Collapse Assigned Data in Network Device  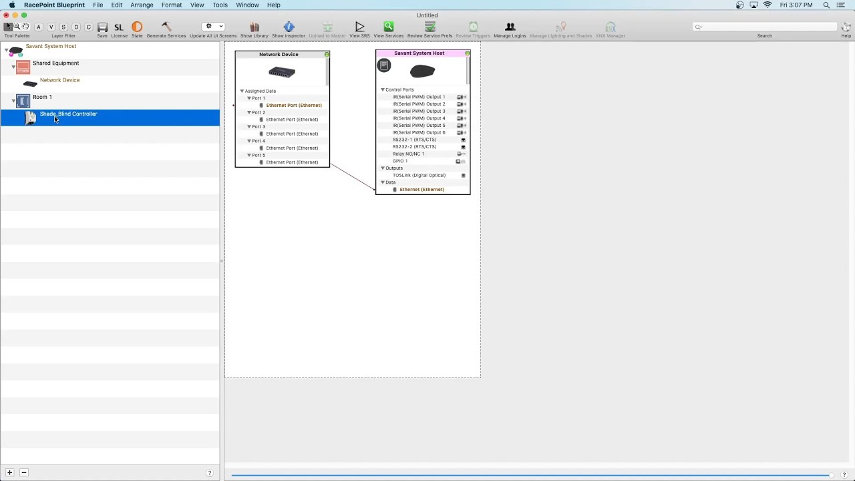click(x=242, y=91)
